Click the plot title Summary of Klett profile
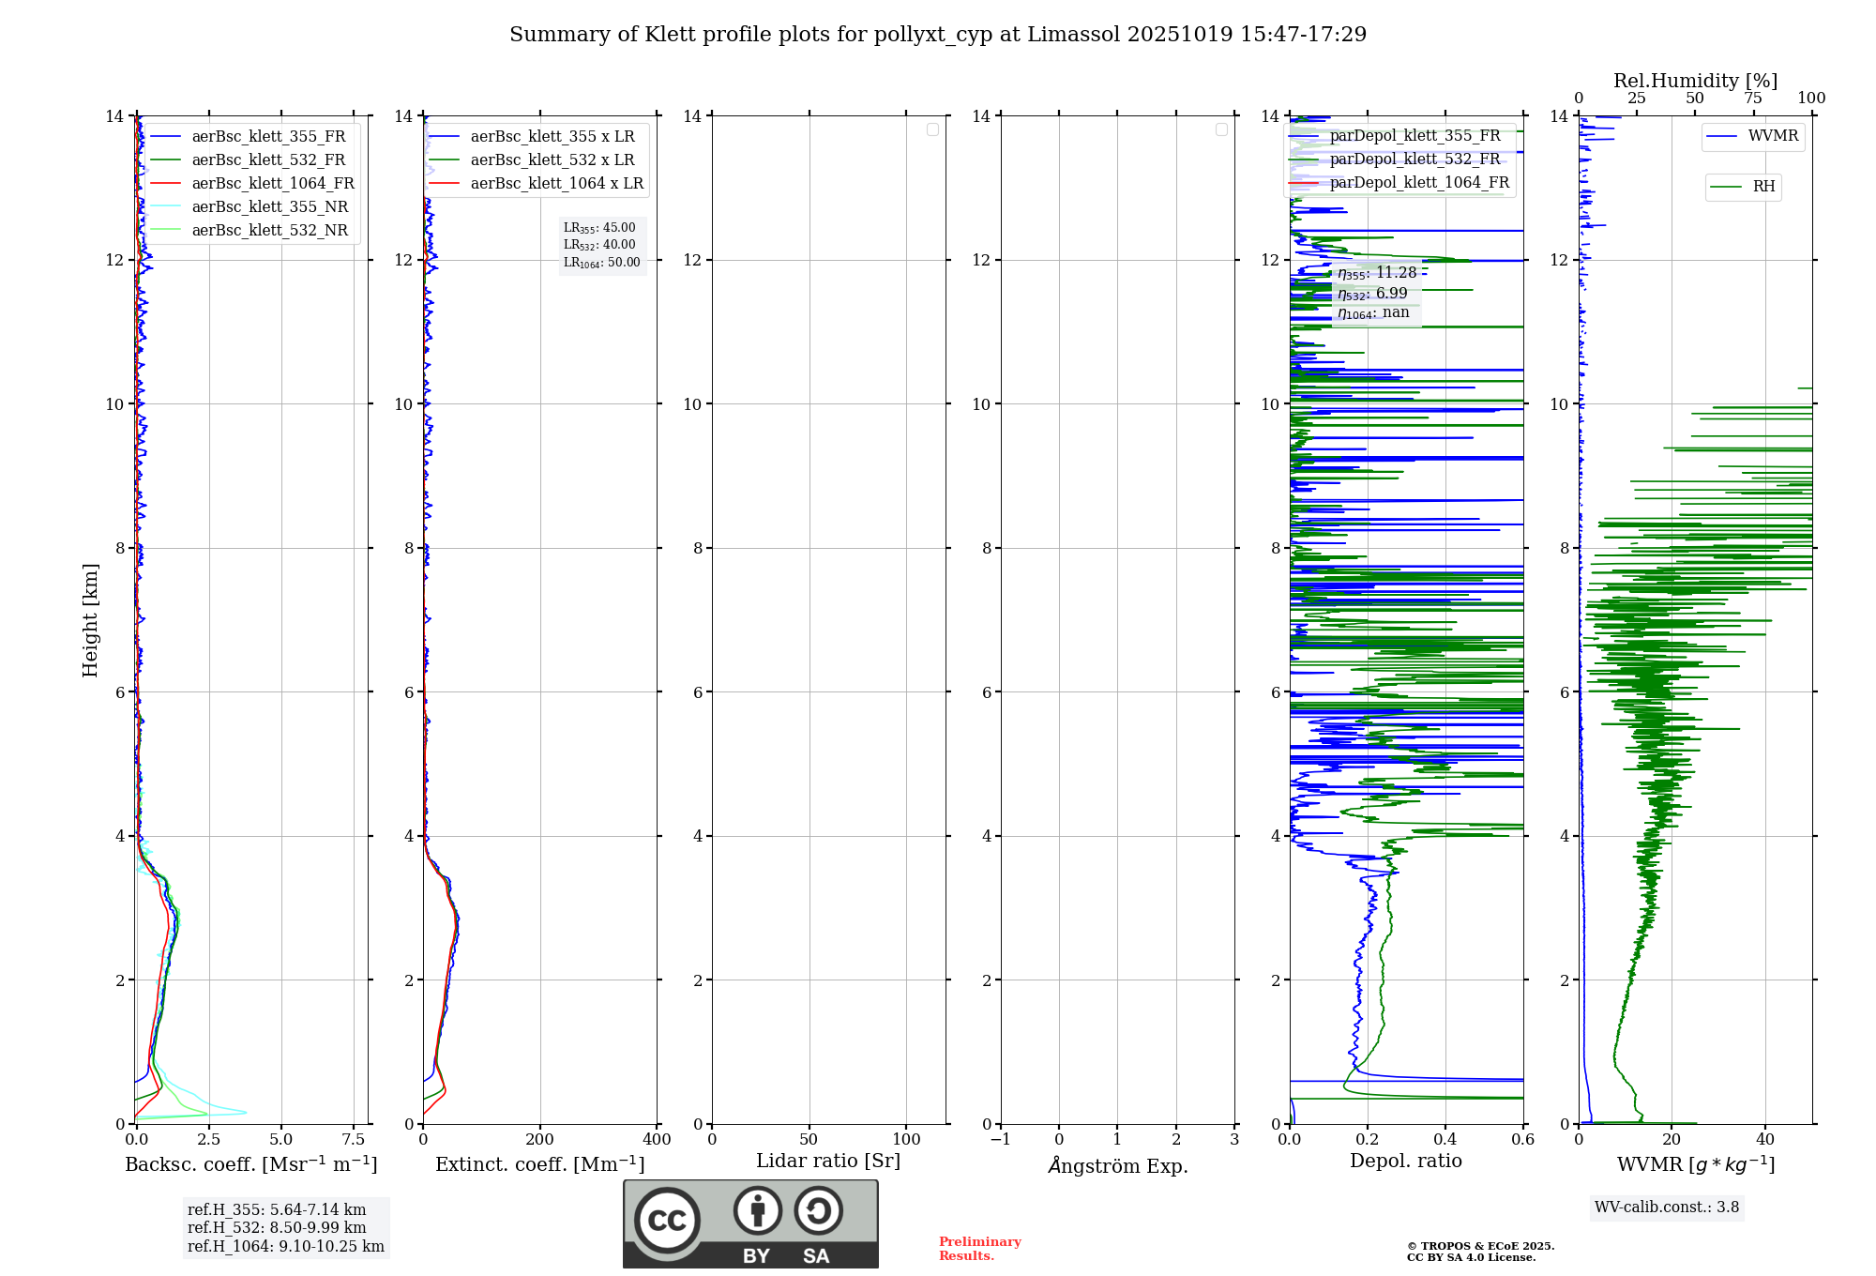The width and height of the screenshot is (1876, 1276). 938,35
